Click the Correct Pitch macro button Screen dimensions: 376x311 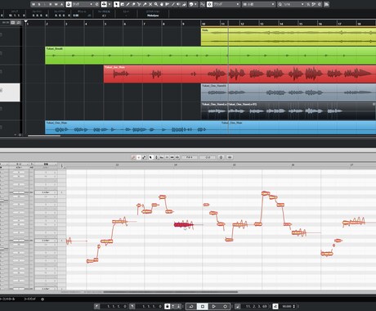point(221,157)
